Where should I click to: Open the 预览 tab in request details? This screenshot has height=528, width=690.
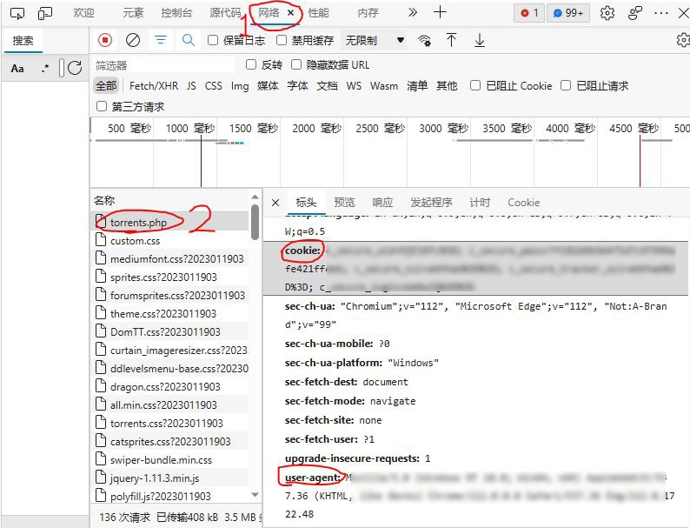(344, 202)
